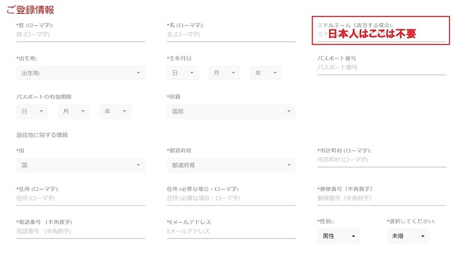Open the 国籍 (nationality) dropdown
This screenshot has width=463, height=255.
click(231, 111)
